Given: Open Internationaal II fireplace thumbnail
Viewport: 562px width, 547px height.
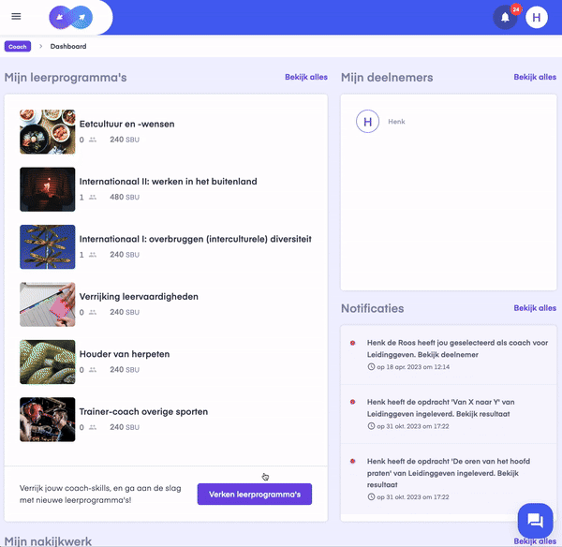Looking at the screenshot, I should tap(48, 189).
